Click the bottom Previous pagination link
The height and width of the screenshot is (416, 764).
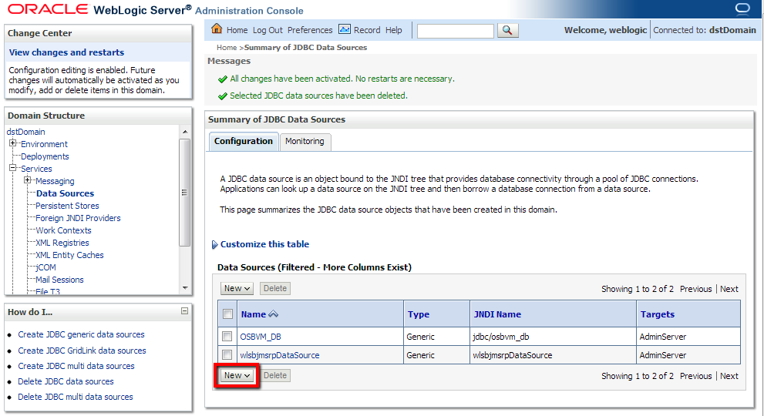(x=696, y=376)
